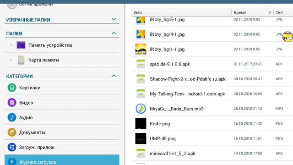Select the Память устройства folder label
Viewport: 293px width, 165px height.
coord(50,45)
